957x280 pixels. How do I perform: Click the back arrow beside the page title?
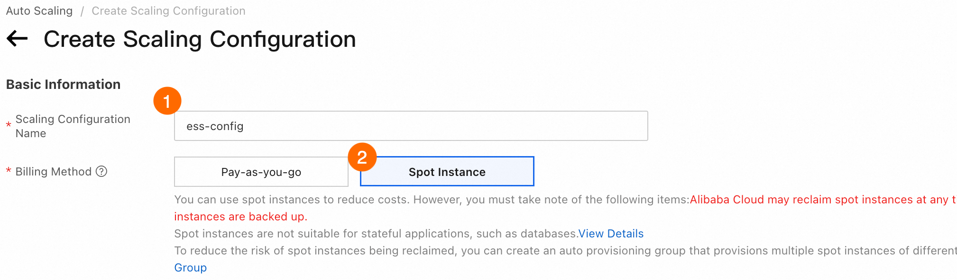click(18, 39)
